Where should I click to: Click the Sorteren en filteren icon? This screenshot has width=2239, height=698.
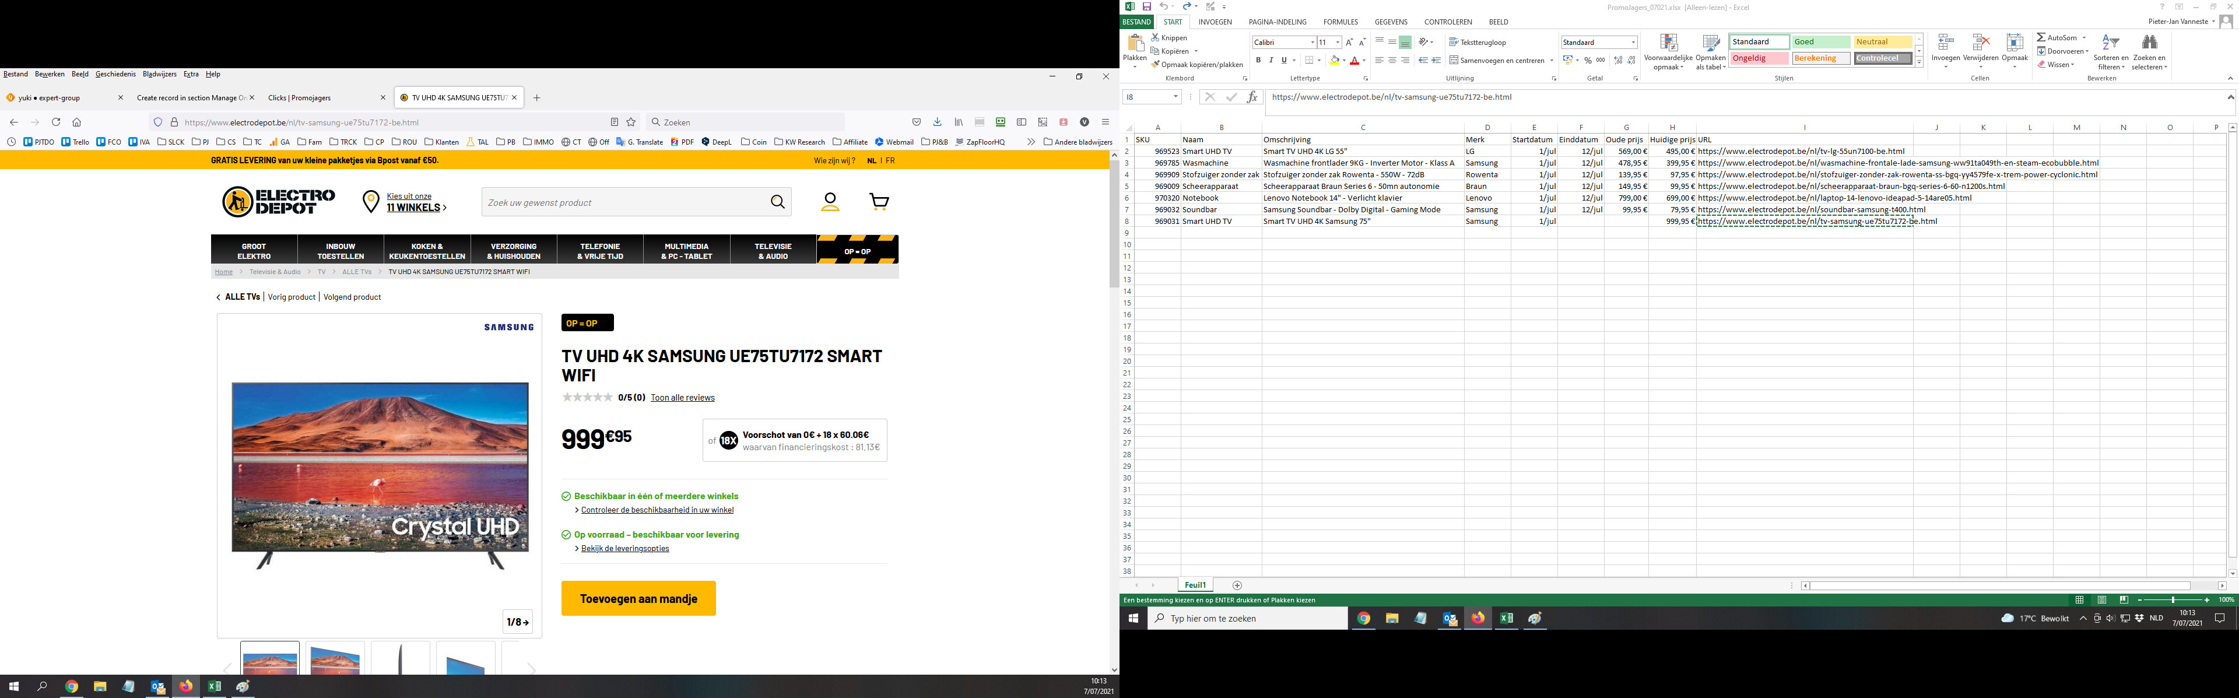click(2110, 44)
